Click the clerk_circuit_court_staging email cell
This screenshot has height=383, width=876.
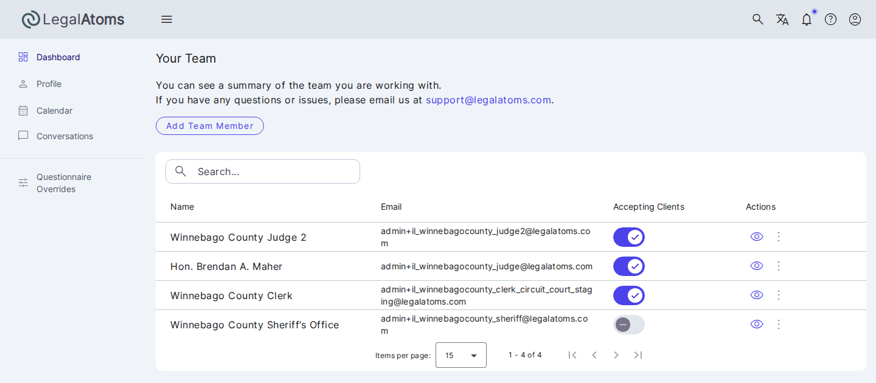487,295
